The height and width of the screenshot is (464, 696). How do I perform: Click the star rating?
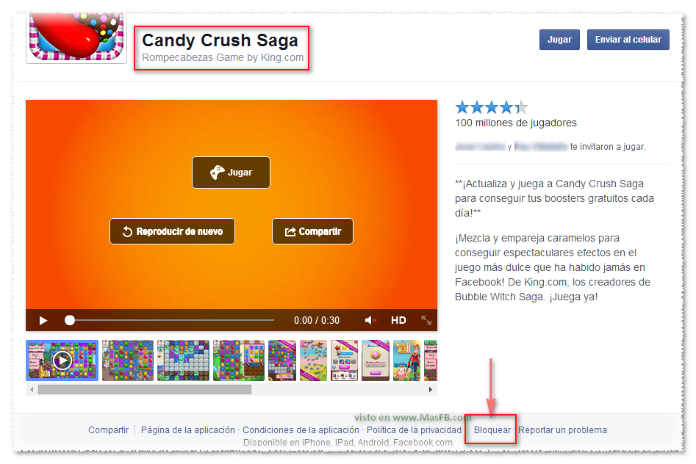click(x=491, y=108)
